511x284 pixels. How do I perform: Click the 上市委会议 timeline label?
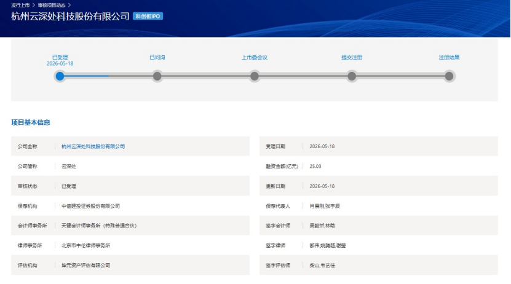coord(255,57)
